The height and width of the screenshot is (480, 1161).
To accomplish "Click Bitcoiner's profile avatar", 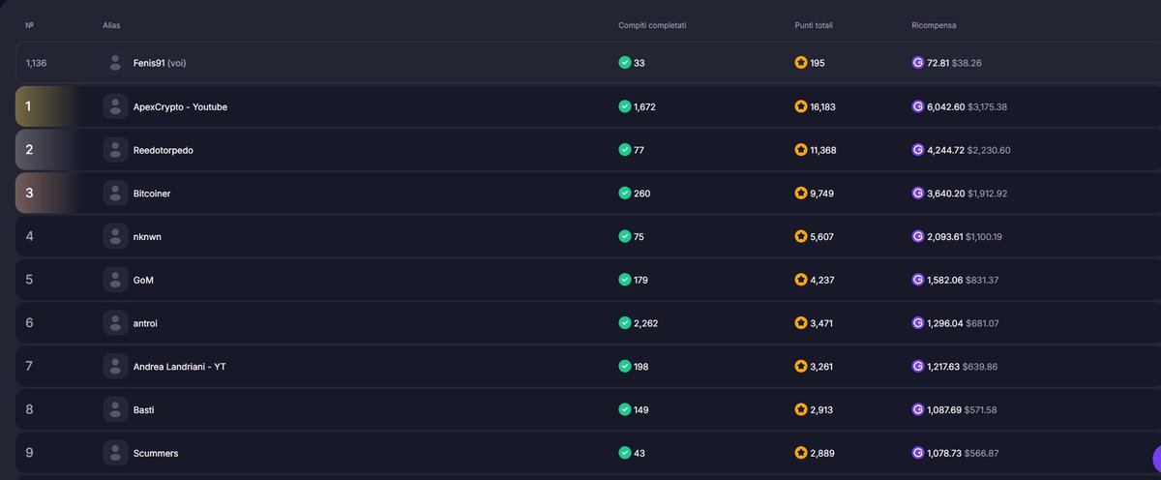I will [116, 194].
